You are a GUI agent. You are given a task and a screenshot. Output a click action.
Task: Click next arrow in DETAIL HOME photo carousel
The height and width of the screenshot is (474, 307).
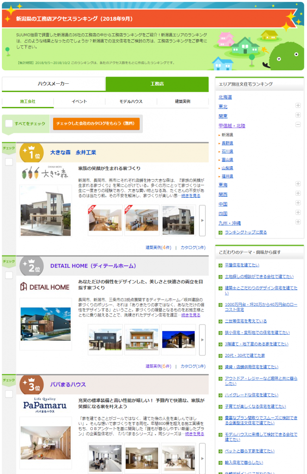pos(202,339)
